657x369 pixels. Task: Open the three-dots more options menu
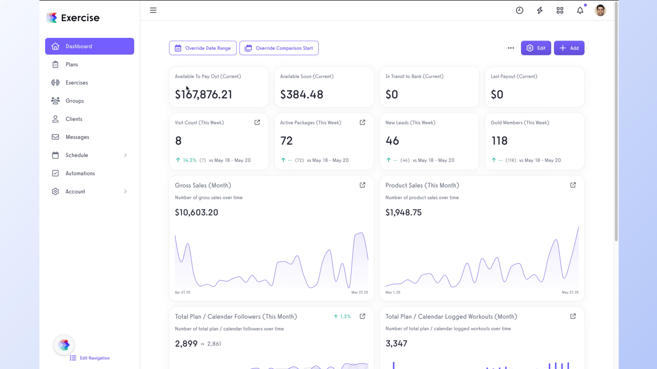click(511, 48)
